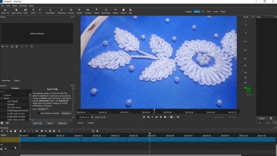Show the Timeline panel via toolbar

click(88, 11)
